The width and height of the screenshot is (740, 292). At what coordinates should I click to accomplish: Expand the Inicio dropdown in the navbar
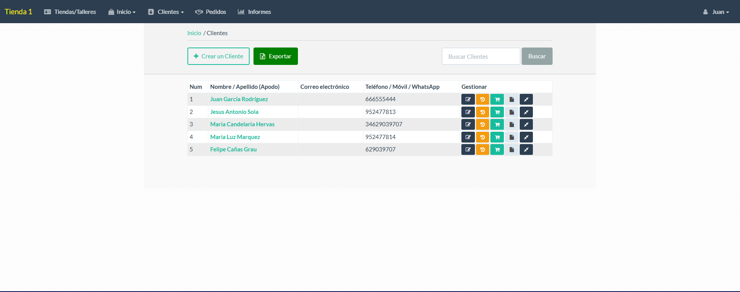[122, 12]
